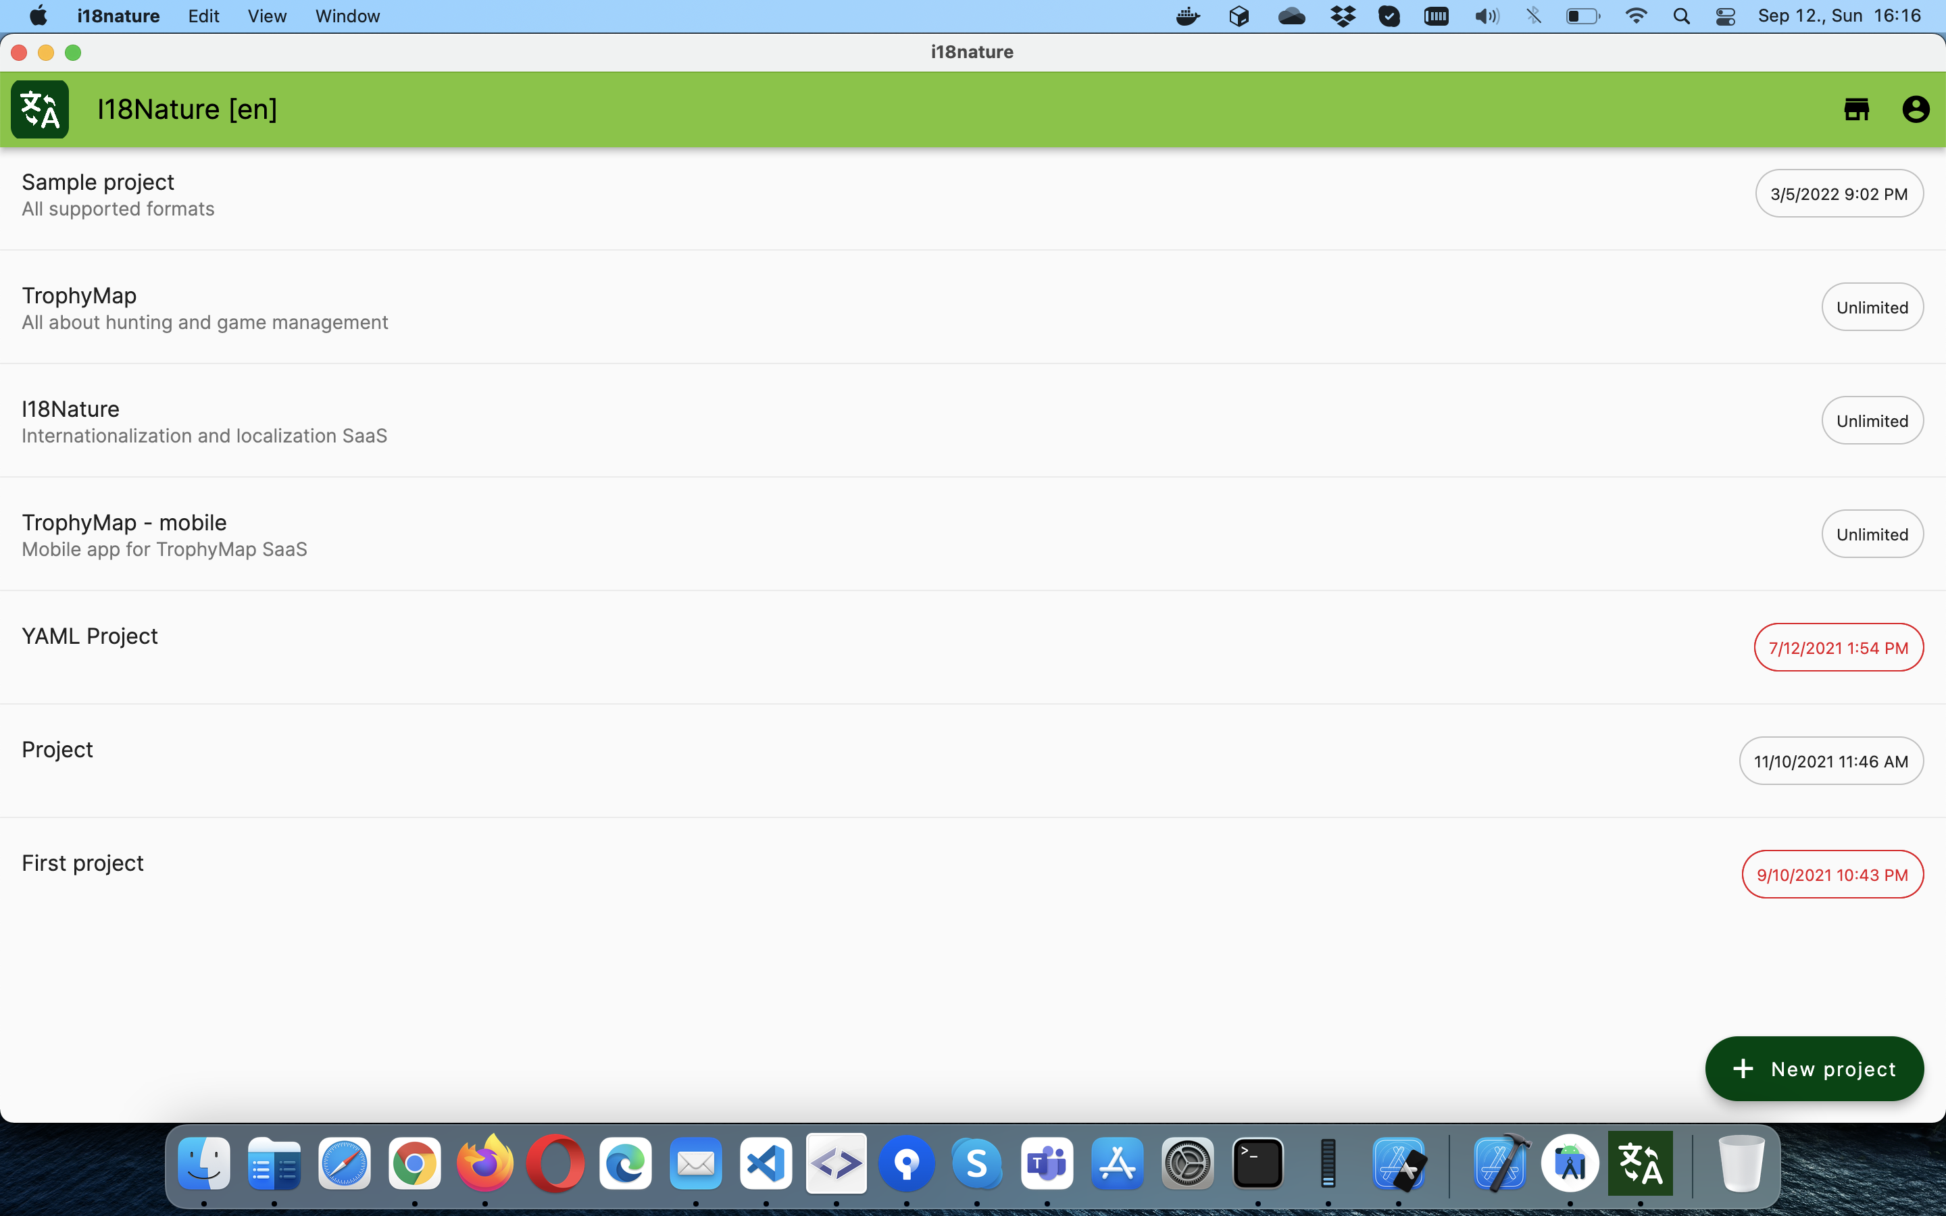
Task: Open Visual Studio Code from the Dock
Action: (766, 1163)
